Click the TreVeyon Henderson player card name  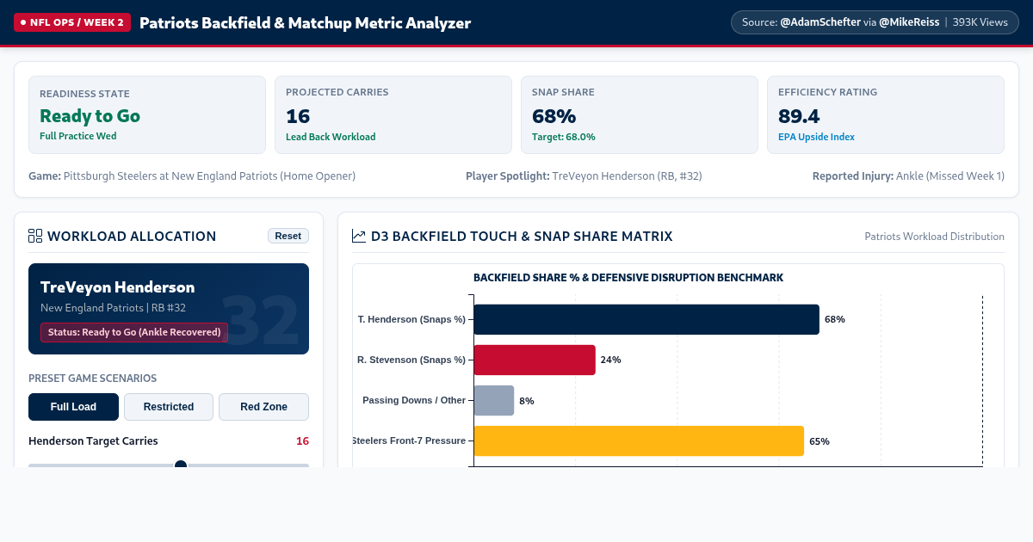[118, 287]
